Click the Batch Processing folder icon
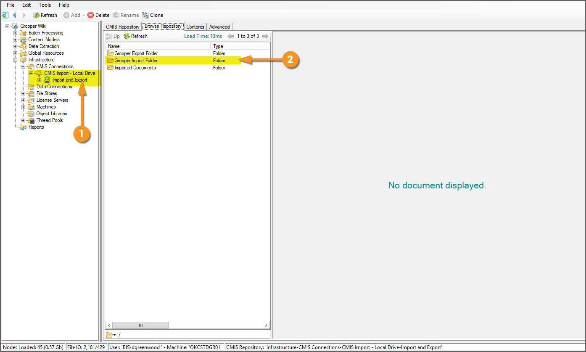This screenshot has height=352, width=586. [23, 33]
